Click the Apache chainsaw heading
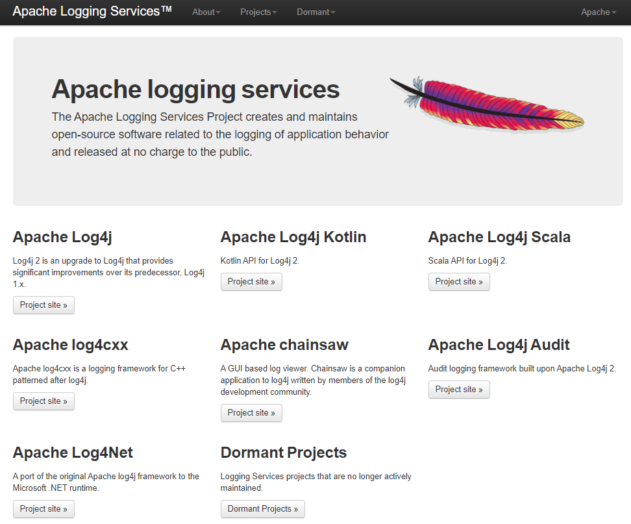Image resolution: width=631 pixels, height=524 pixels. pos(284,345)
